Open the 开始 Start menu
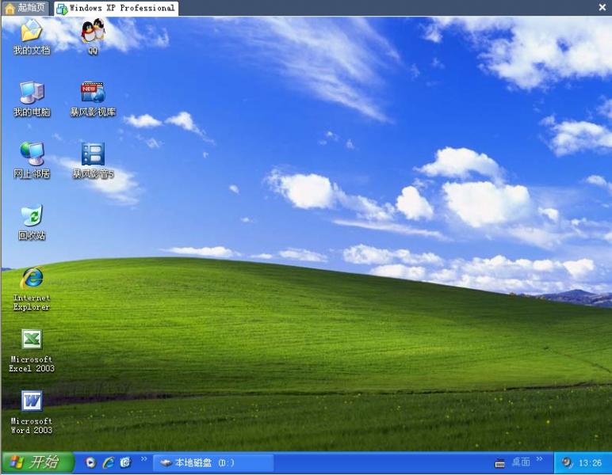This screenshot has height=475, width=612. (37, 462)
